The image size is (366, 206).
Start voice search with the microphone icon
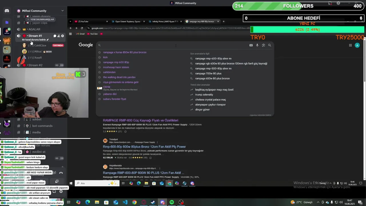(x=257, y=45)
